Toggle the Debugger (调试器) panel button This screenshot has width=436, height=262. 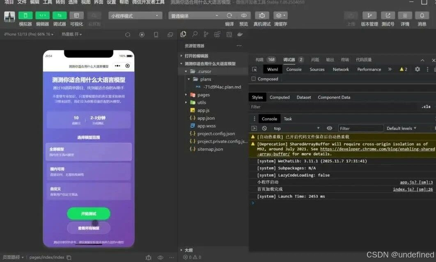coord(60,16)
